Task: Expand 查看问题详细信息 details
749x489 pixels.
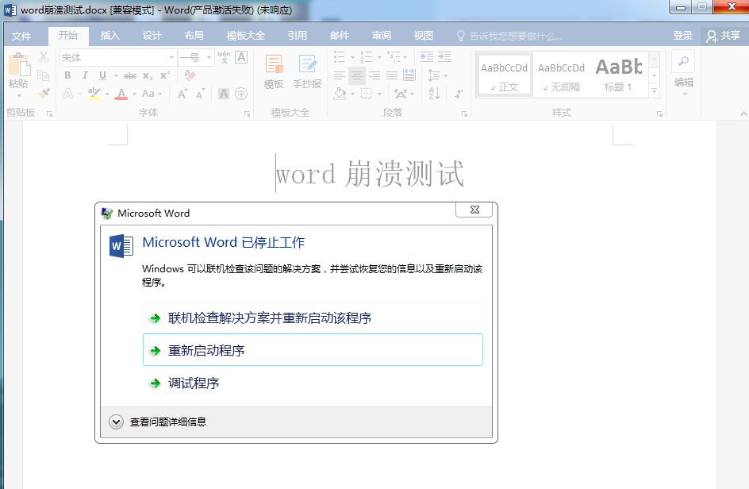Action: (158, 422)
